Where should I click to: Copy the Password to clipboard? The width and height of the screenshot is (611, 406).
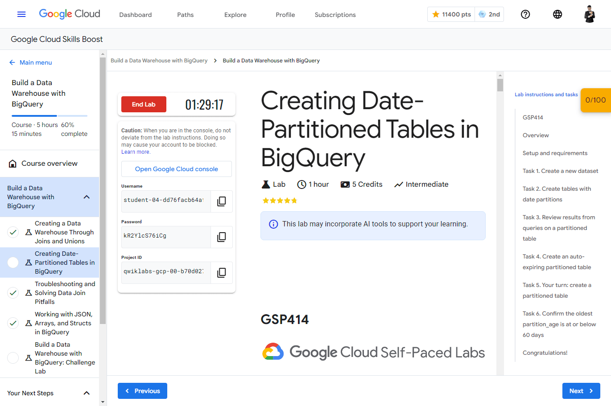pos(221,237)
